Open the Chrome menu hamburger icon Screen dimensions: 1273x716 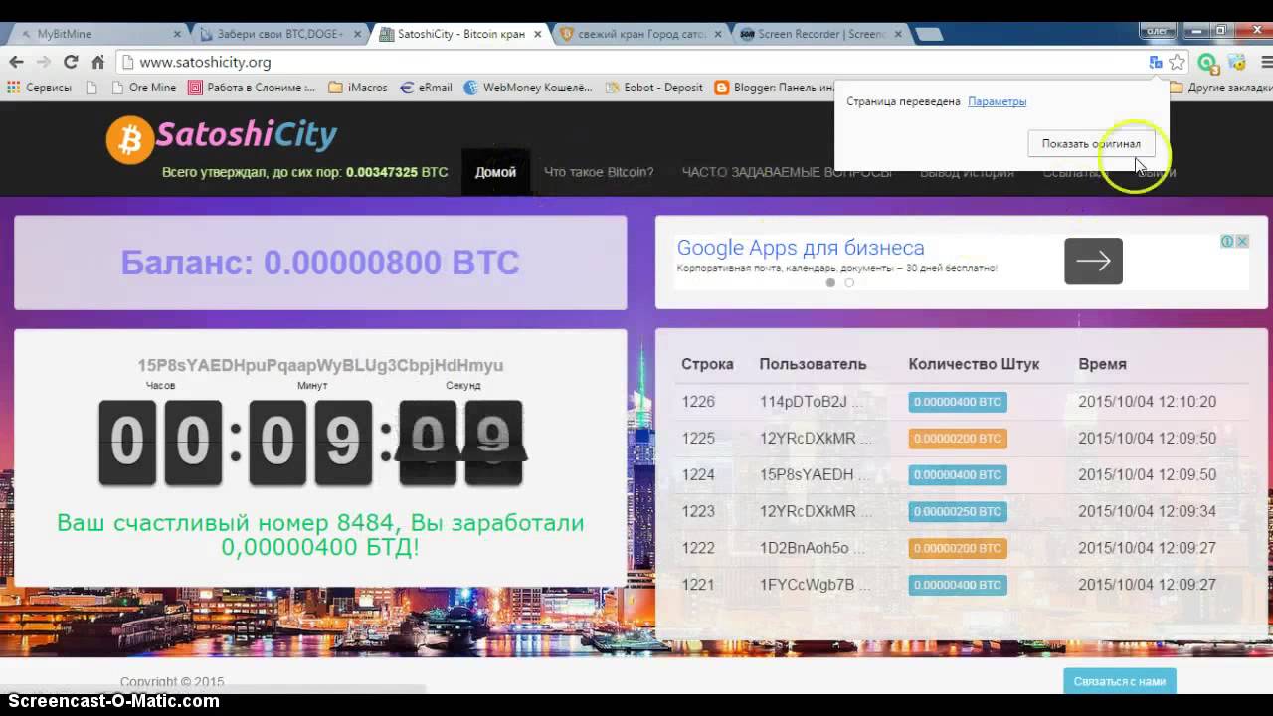click(1264, 62)
